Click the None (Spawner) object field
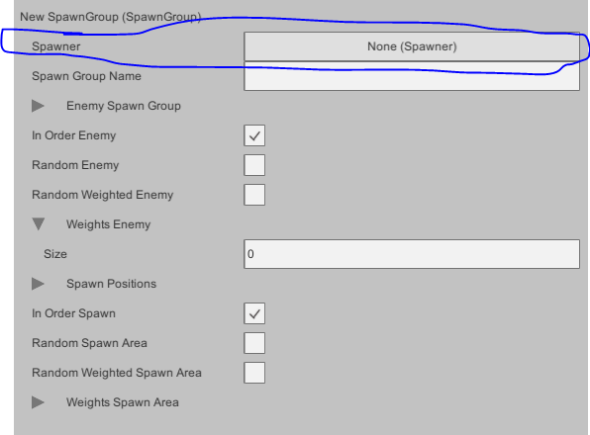 (x=412, y=46)
